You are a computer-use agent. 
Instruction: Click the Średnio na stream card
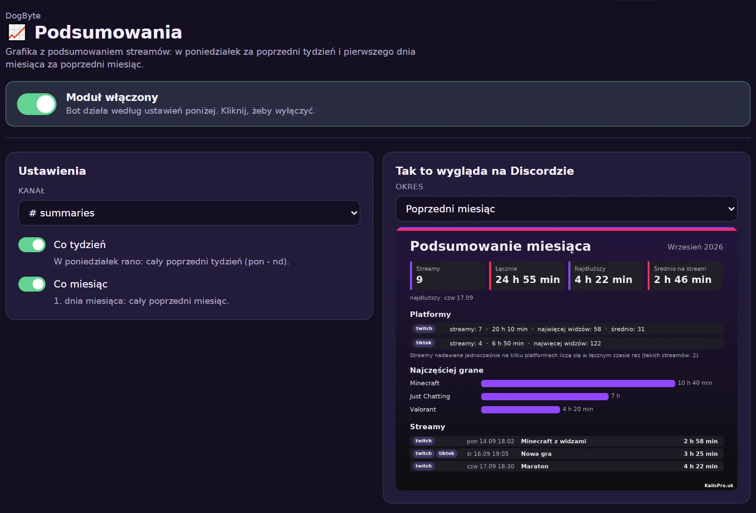[685, 275]
